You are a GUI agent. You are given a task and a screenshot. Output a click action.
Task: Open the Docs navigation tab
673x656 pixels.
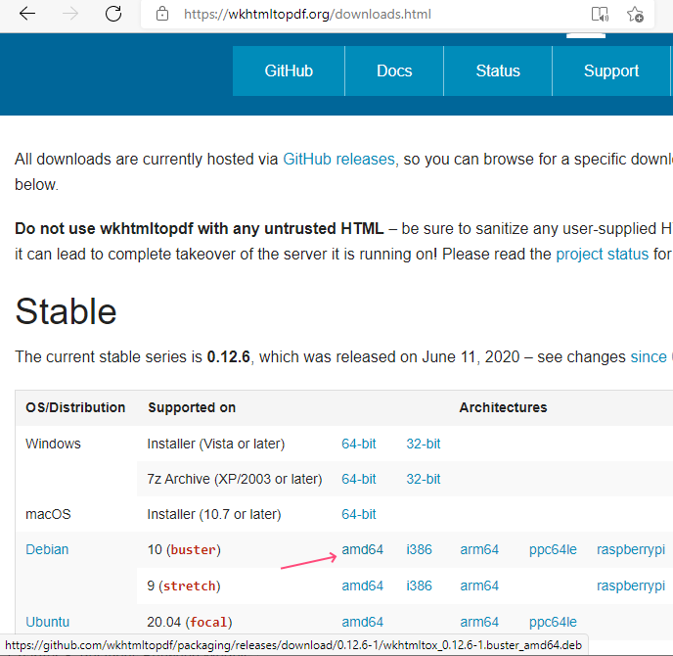point(394,70)
